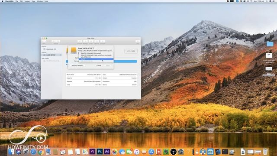The image size is (277, 156).
Task: Open Calendar from the dock
Action: [x=63, y=152]
